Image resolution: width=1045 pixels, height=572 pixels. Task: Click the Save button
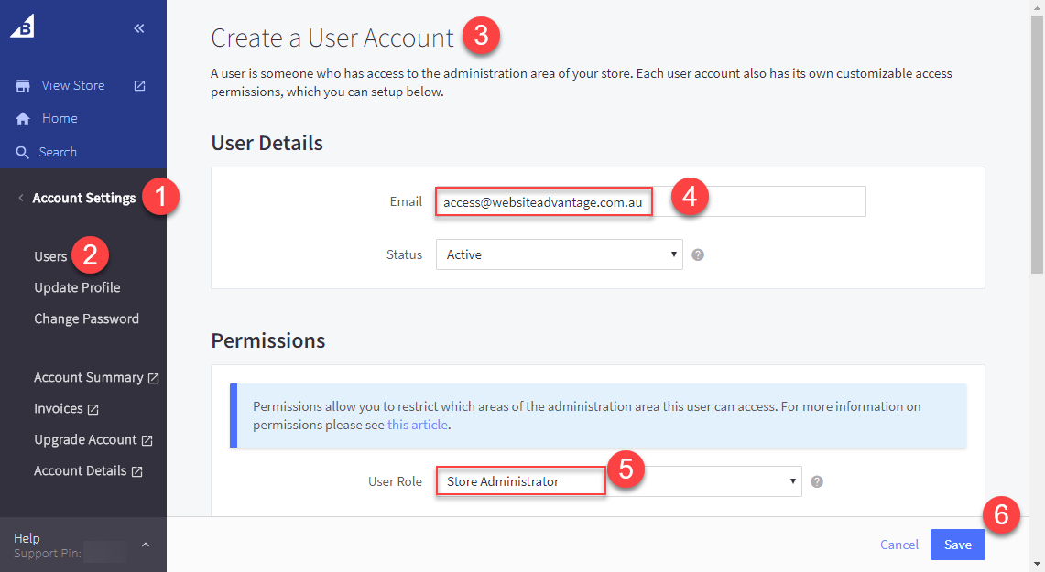click(957, 545)
